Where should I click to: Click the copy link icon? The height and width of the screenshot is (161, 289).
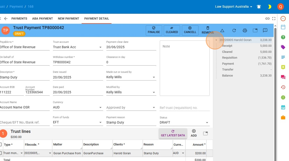point(268,19)
